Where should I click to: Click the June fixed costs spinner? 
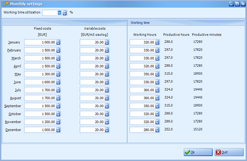tap(58, 82)
